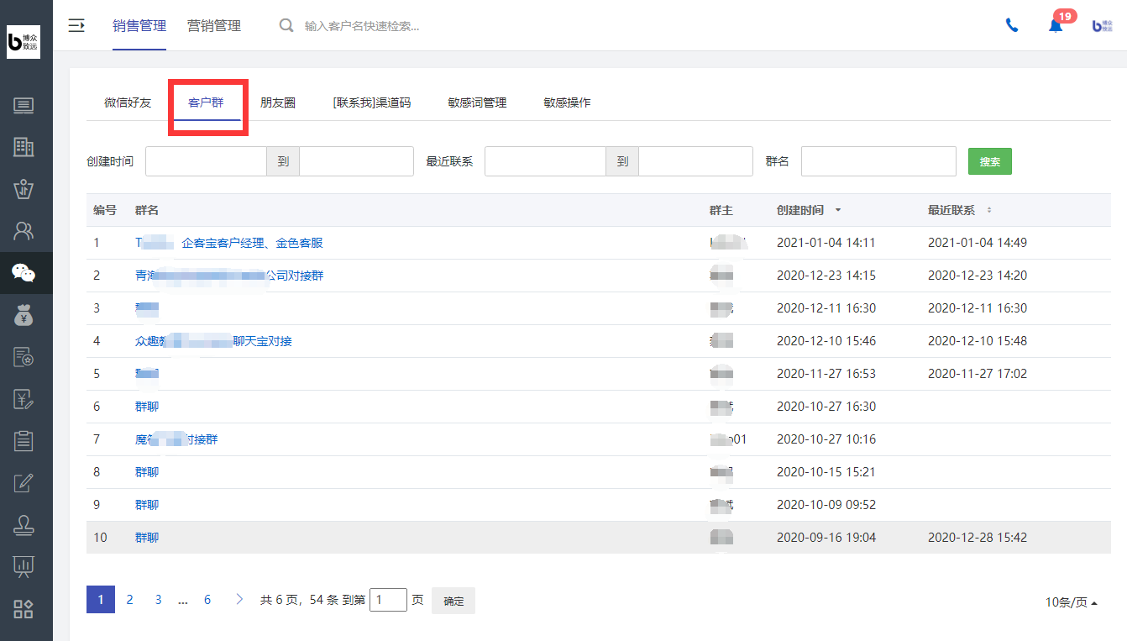Open 群聊 link in row 8
This screenshot has width=1127, height=641.
[147, 472]
